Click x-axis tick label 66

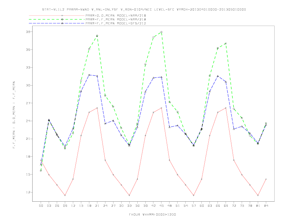[x=218, y=206]
